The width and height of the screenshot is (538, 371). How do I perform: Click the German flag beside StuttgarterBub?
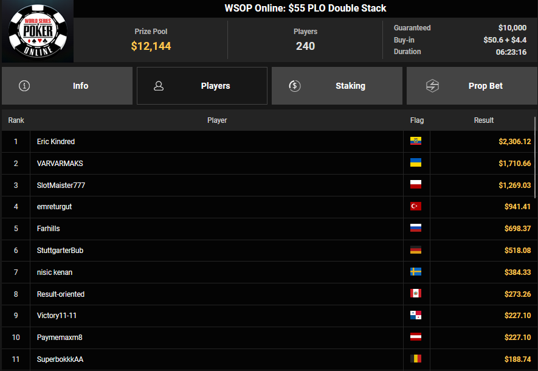coord(416,251)
